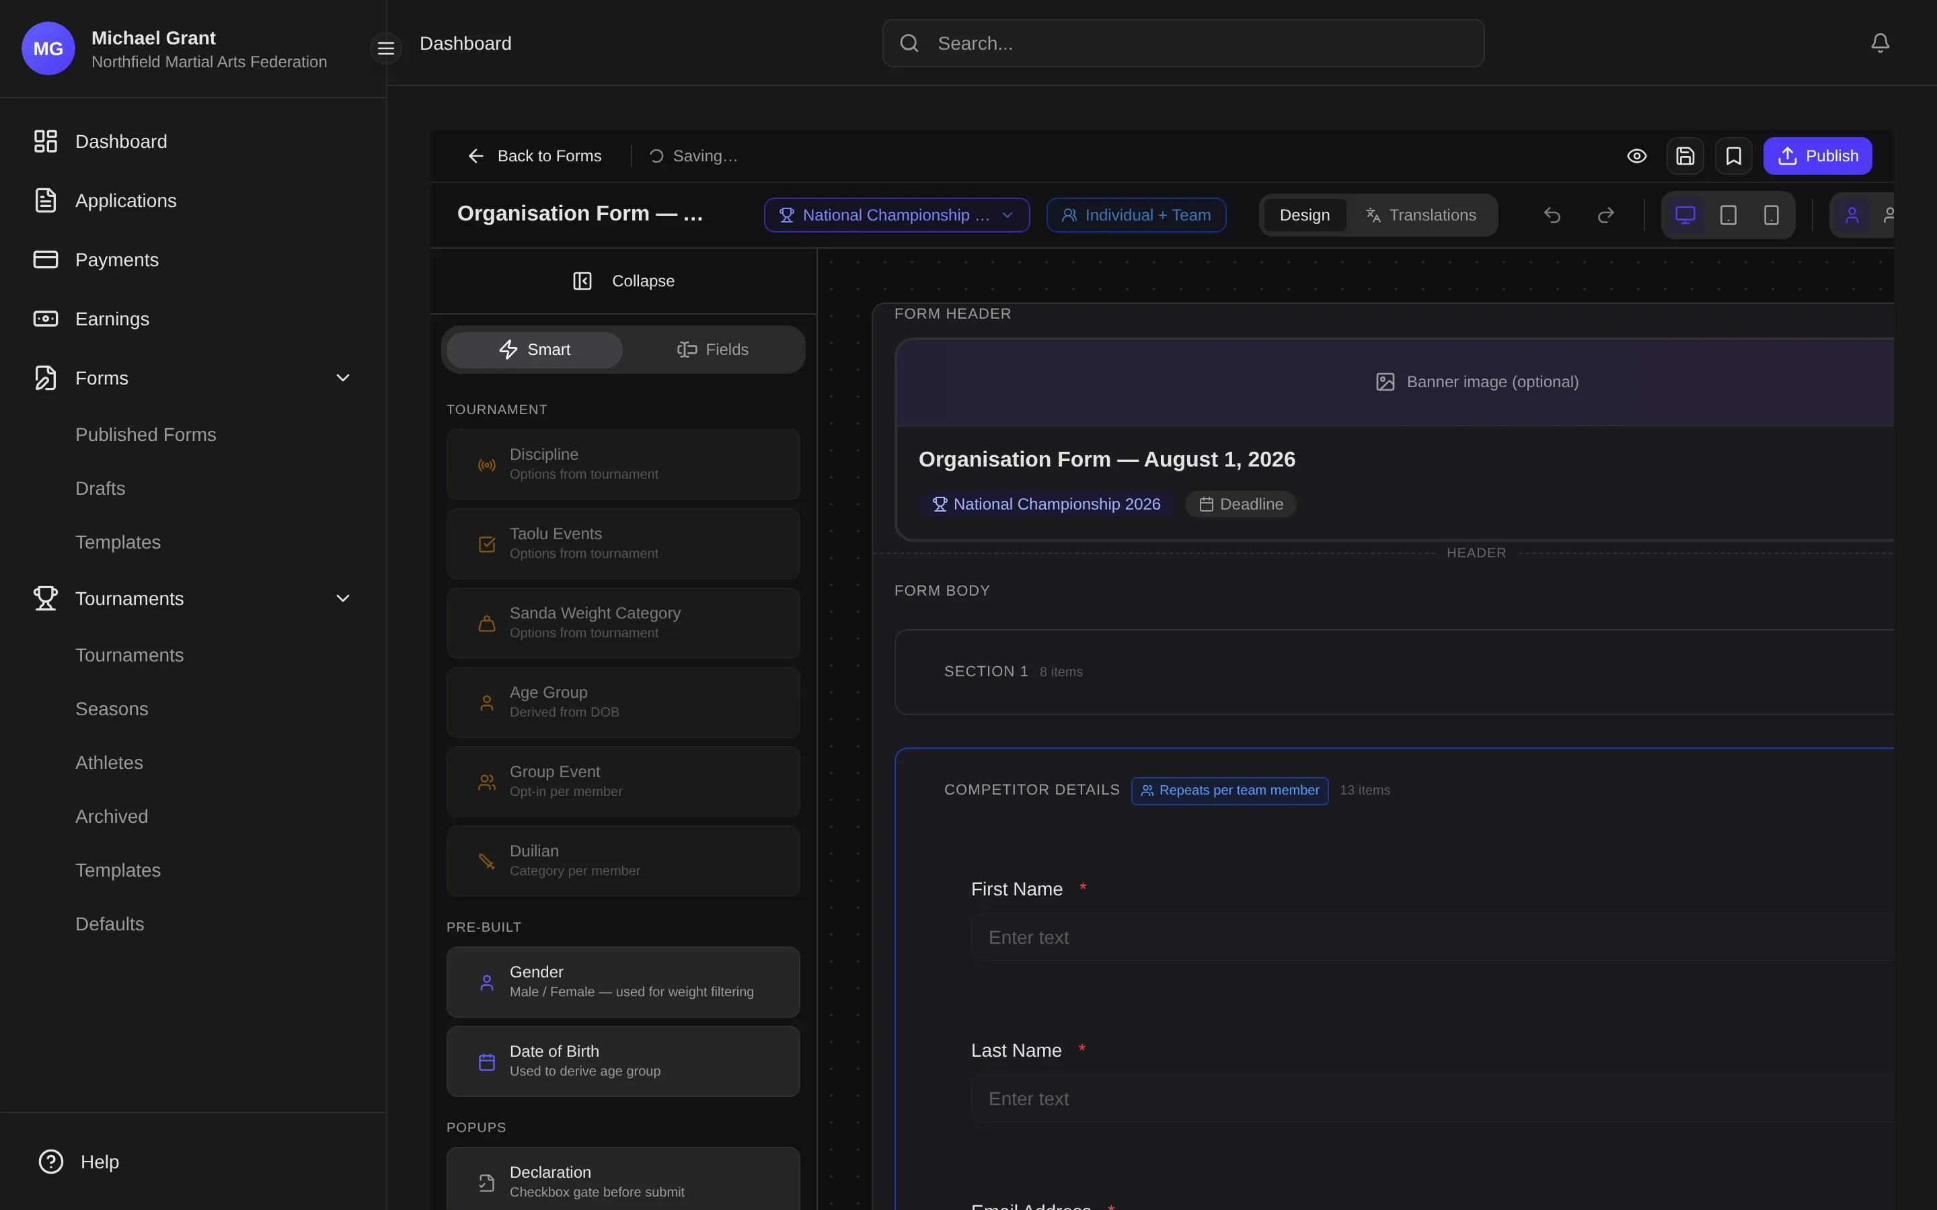Open Athletes in the sidebar
The height and width of the screenshot is (1210, 1937).
point(109,763)
